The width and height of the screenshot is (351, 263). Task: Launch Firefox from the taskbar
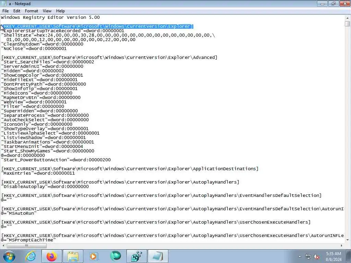coord(52,256)
